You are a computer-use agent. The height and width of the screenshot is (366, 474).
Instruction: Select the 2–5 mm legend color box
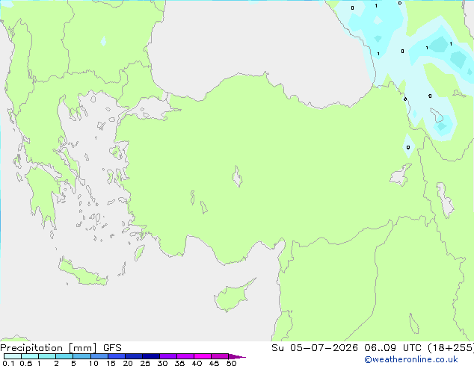coord(64,356)
